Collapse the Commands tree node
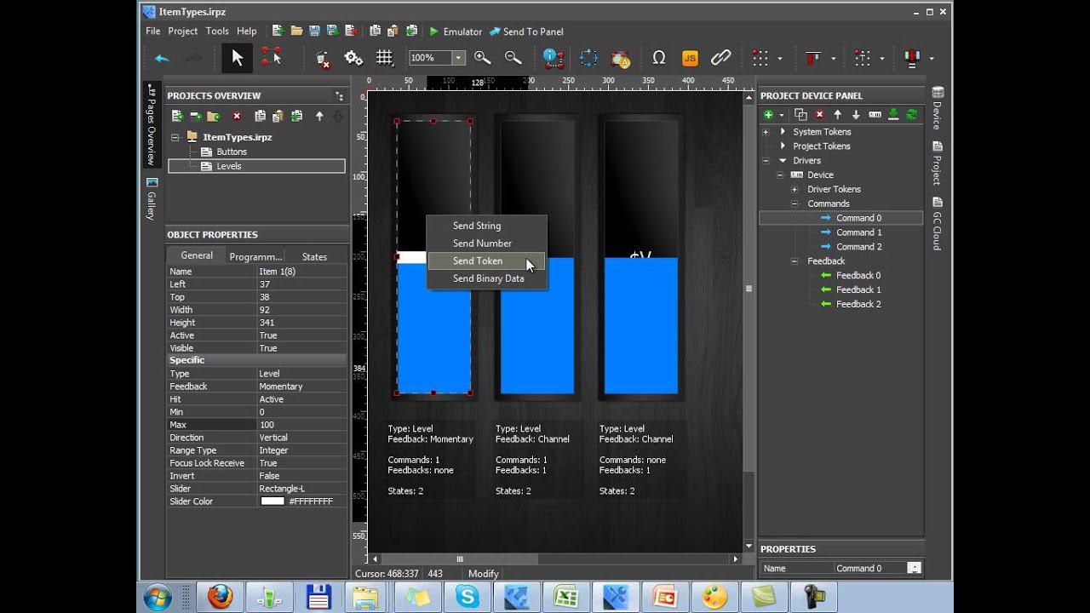 pos(795,203)
